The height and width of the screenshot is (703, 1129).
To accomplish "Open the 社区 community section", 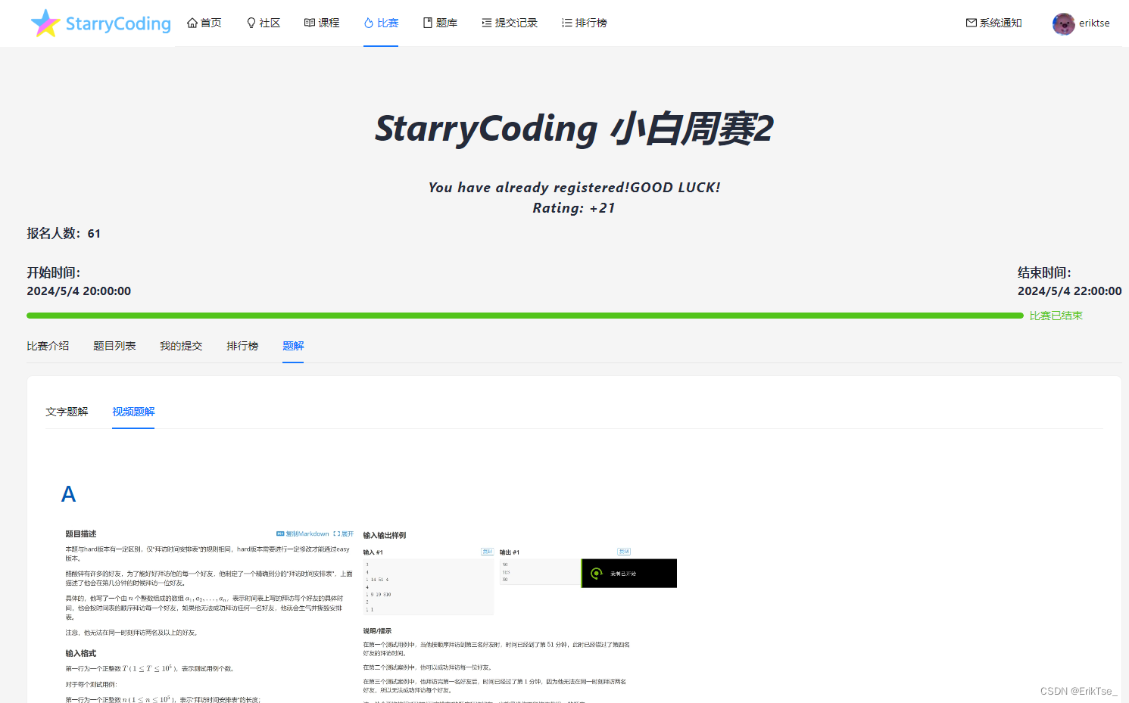I will click(264, 23).
